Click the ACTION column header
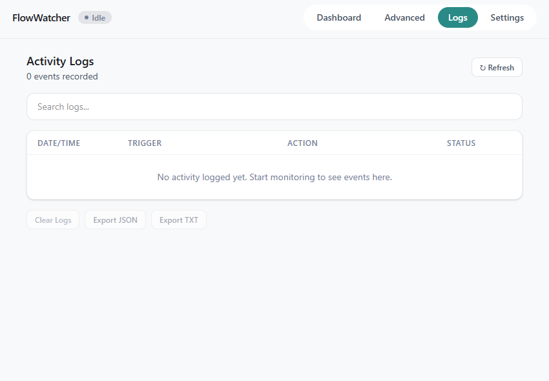 point(302,143)
